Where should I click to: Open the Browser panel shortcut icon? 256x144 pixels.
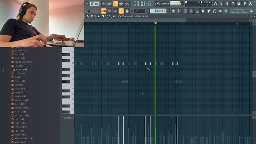[x=197, y=11]
